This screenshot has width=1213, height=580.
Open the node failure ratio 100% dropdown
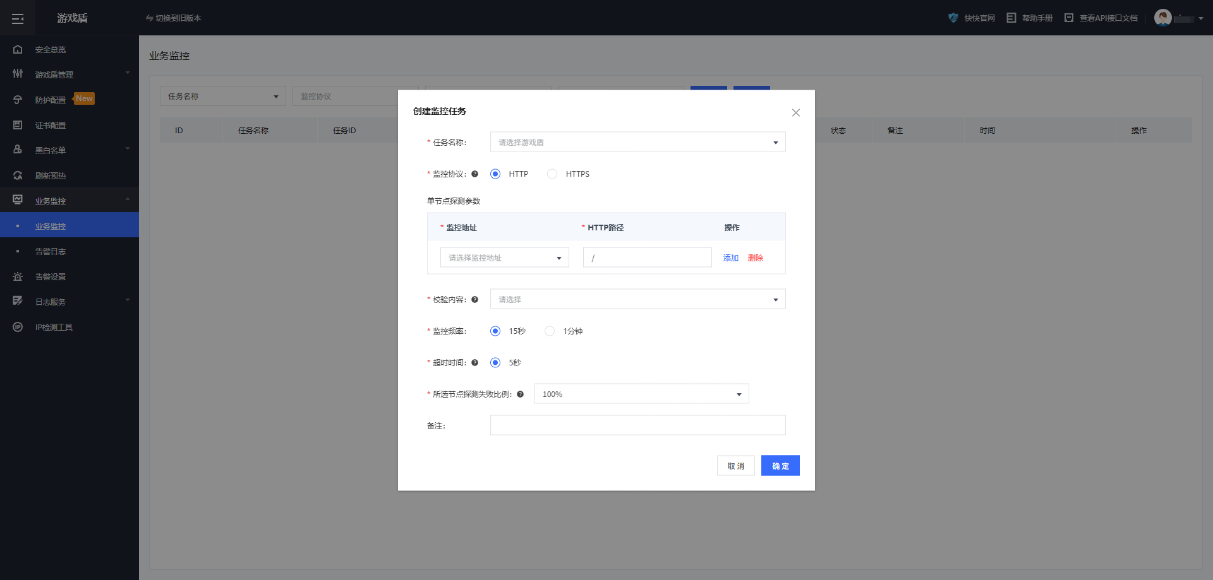pyautogui.click(x=641, y=393)
